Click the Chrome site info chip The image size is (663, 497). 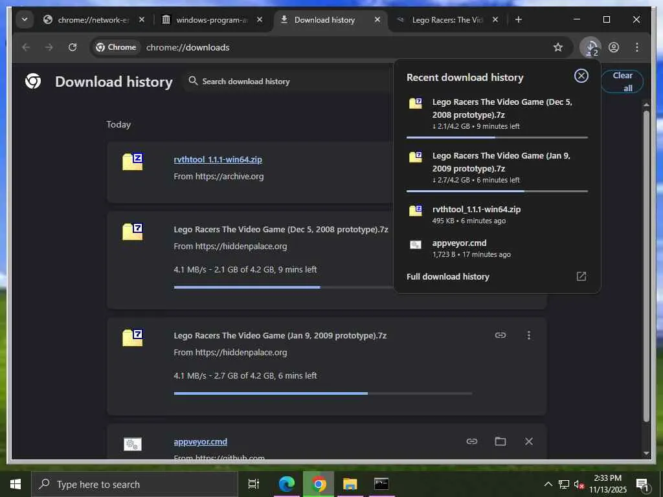click(x=117, y=47)
